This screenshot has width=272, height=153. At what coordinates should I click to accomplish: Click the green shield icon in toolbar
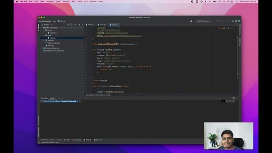point(239,21)
